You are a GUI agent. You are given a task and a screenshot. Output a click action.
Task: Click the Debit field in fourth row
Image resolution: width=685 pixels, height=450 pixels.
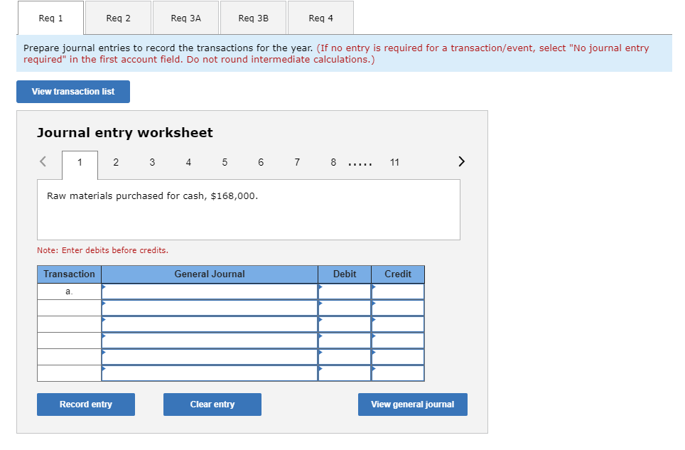(x=345, y=341)
